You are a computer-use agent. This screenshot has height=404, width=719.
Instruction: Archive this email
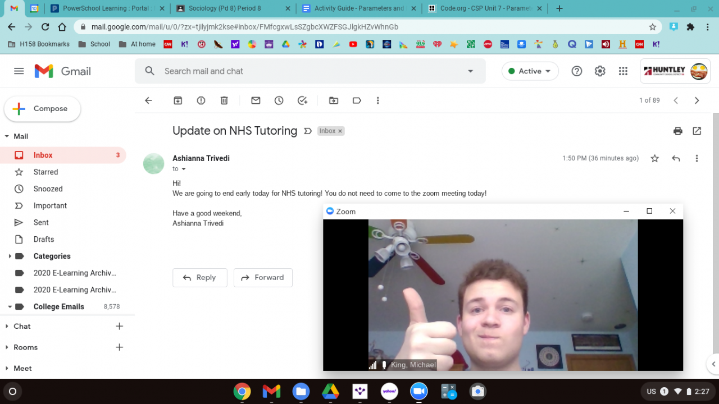tap(178, 100)
